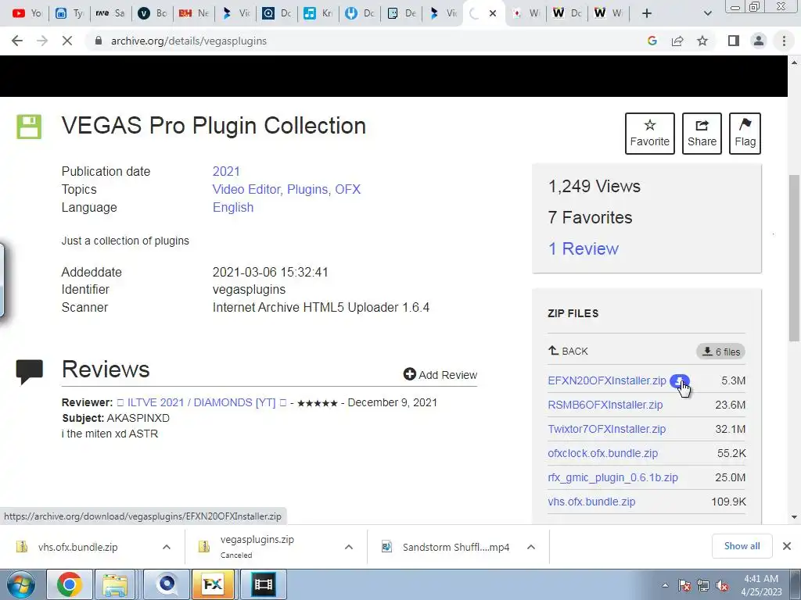Open Sandstorm Shuffl mp4 download options arrow
The height and width of the screenshot is (600, 801).
[531, 547]
